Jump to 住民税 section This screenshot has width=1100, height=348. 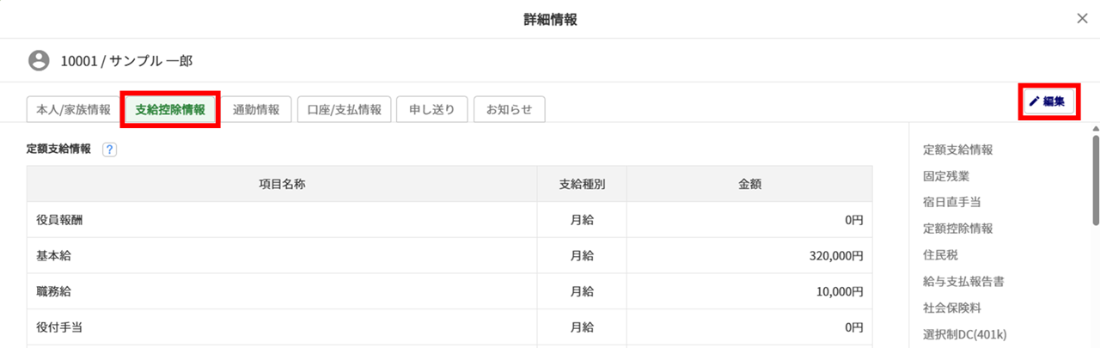click(940, 254)
